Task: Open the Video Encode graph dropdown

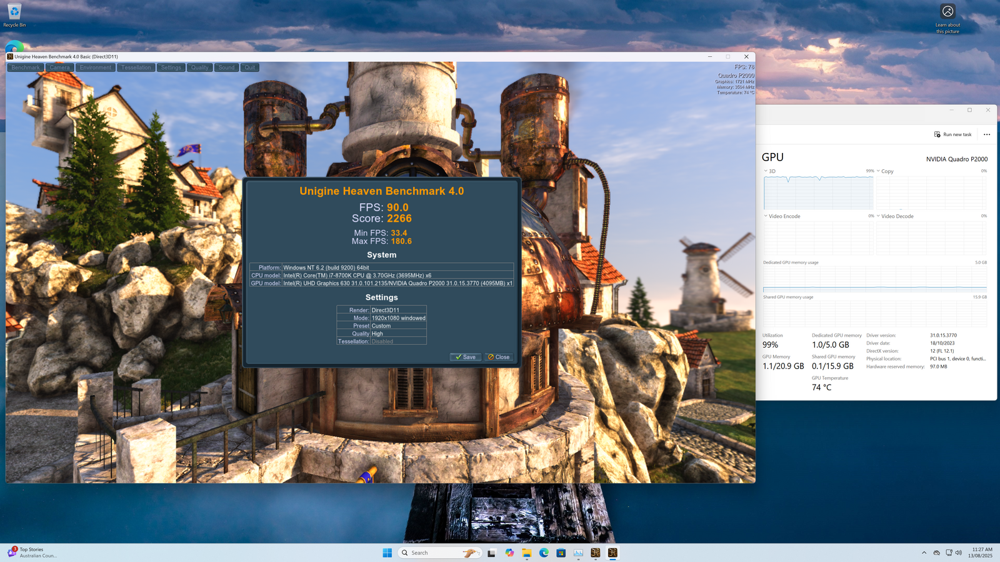Action: pos(782,216)
